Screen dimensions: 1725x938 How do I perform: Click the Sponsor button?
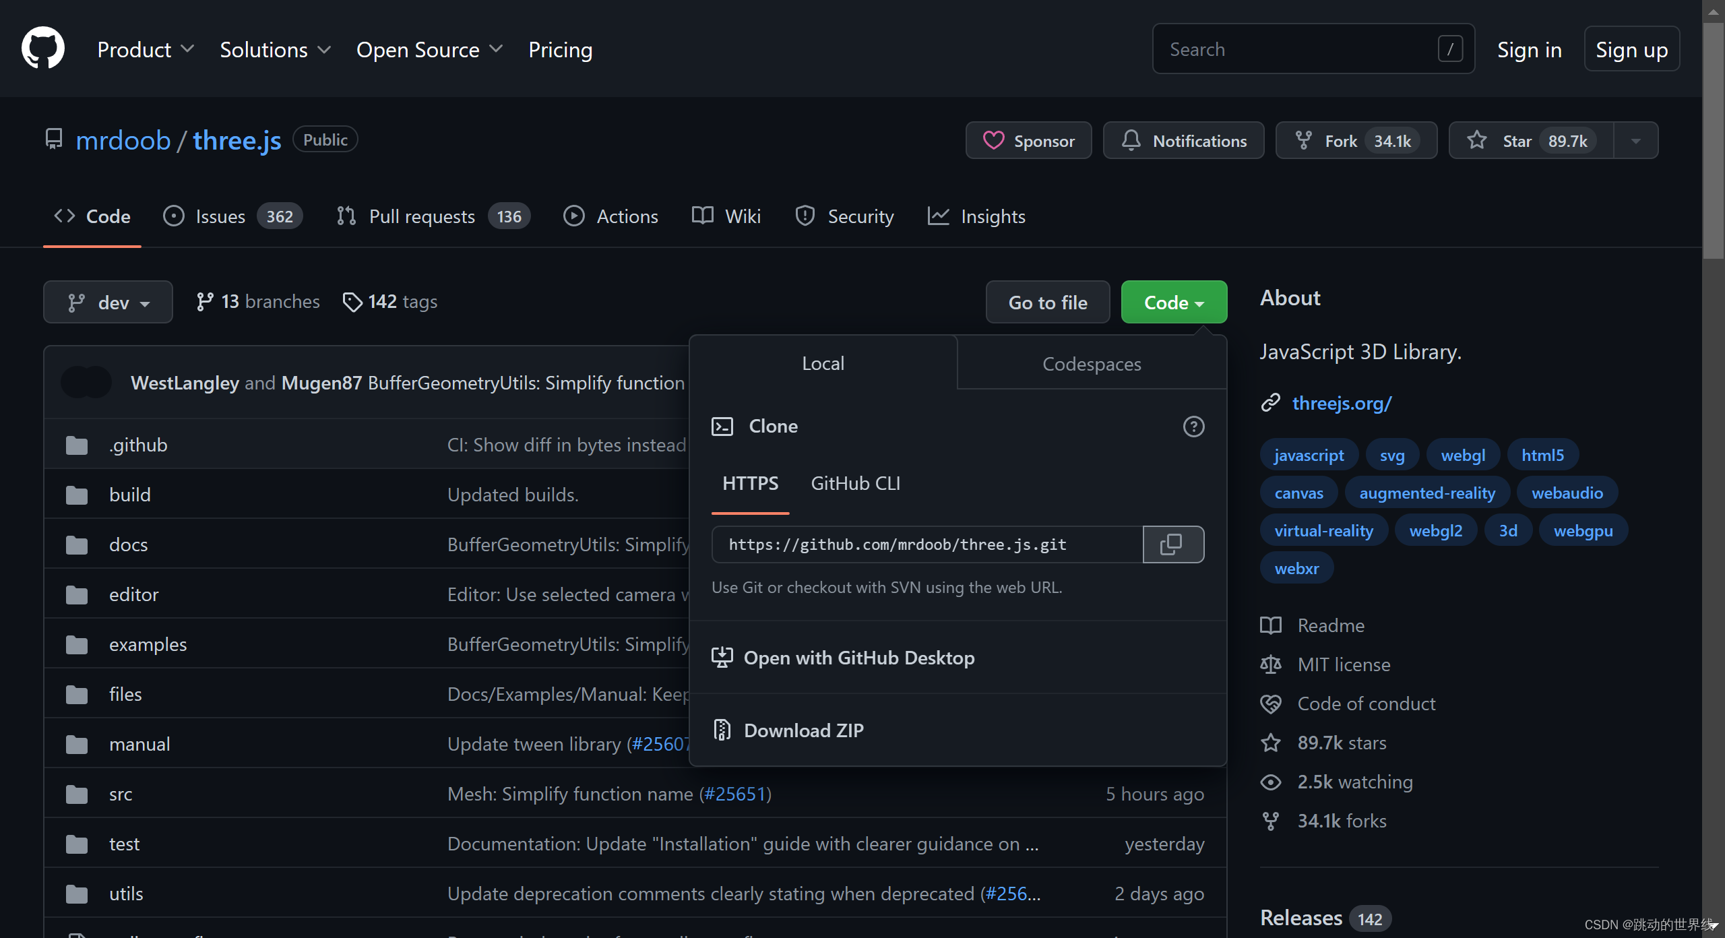click(x=1028, y=140)
